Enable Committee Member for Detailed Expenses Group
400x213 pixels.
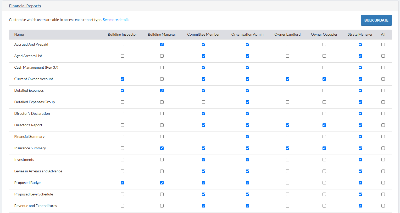click(203, 102)
